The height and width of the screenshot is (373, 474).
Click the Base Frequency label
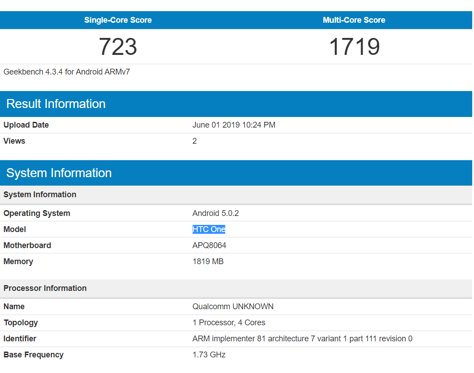coord(33,355)
